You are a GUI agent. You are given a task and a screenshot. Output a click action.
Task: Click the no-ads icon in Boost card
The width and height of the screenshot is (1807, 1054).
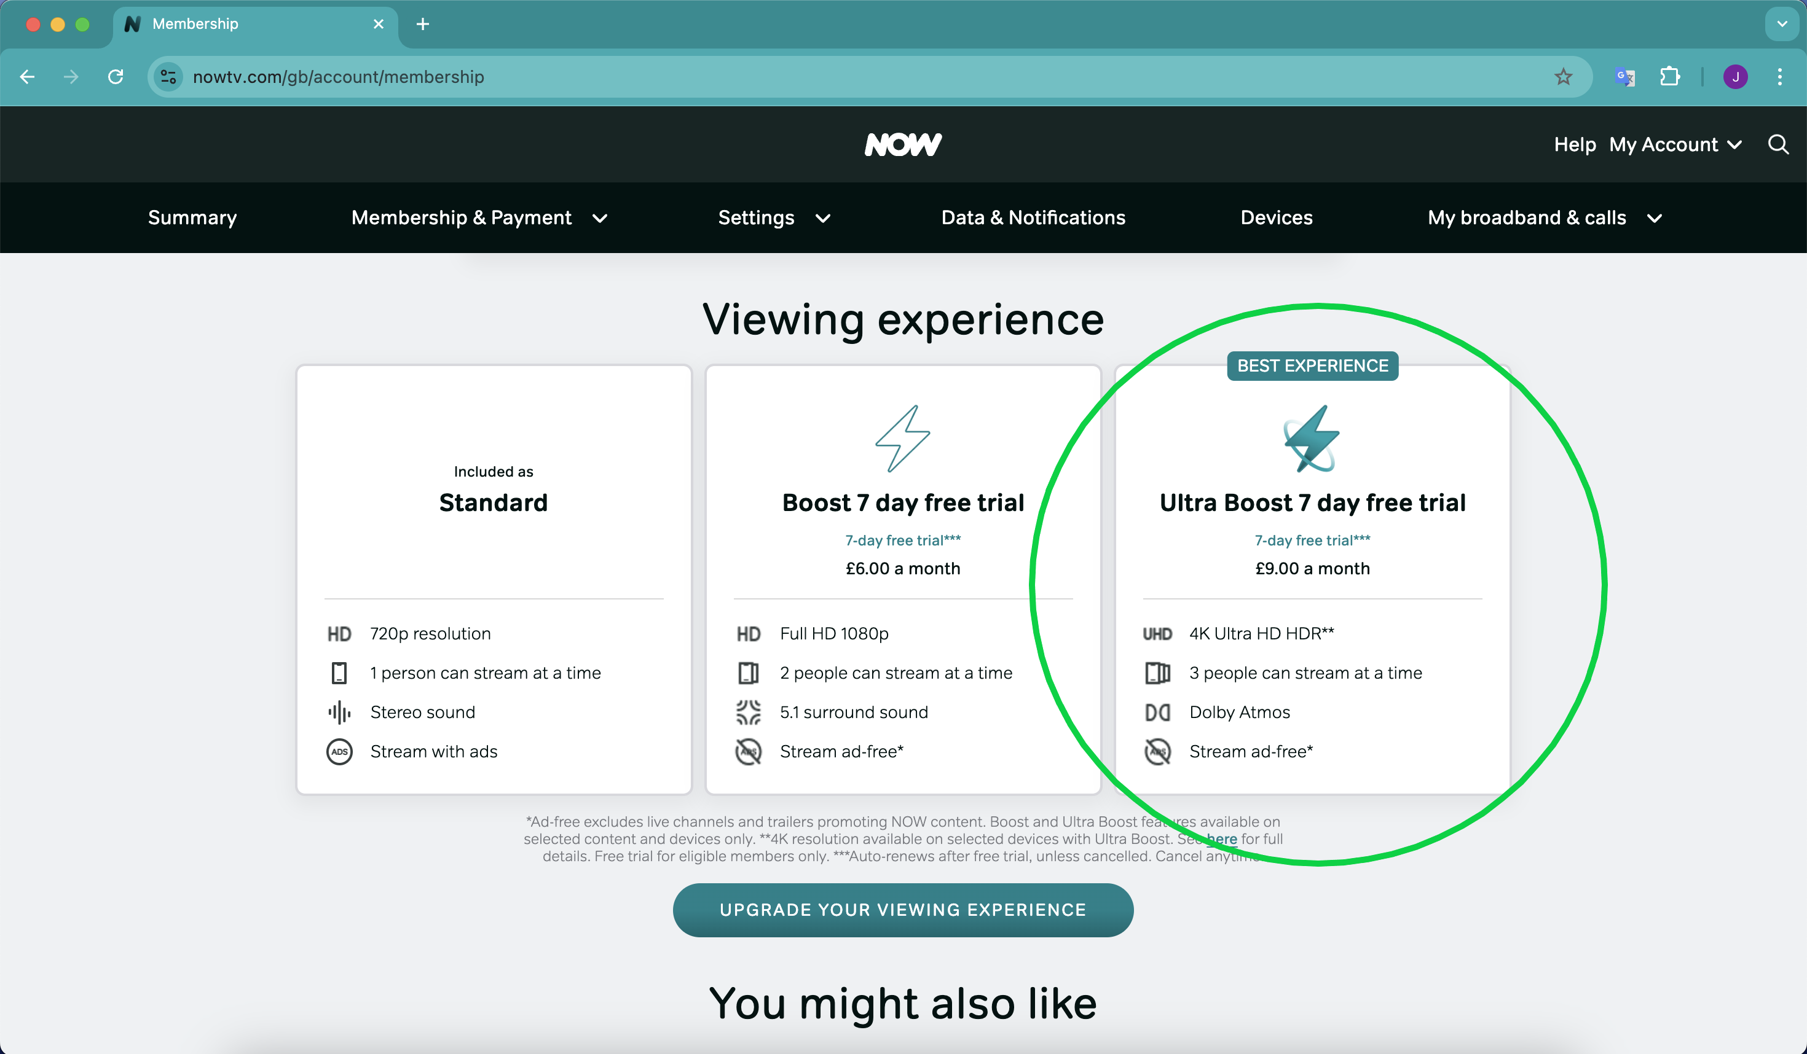[x=749, y=752]
